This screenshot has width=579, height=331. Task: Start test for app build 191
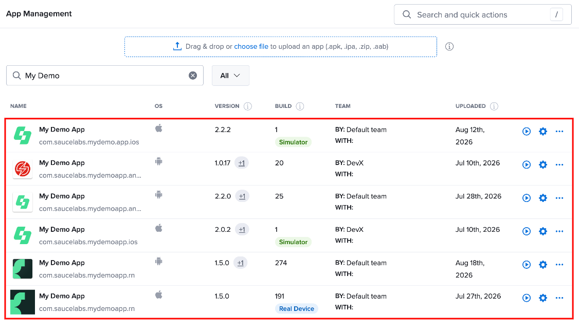527,298
